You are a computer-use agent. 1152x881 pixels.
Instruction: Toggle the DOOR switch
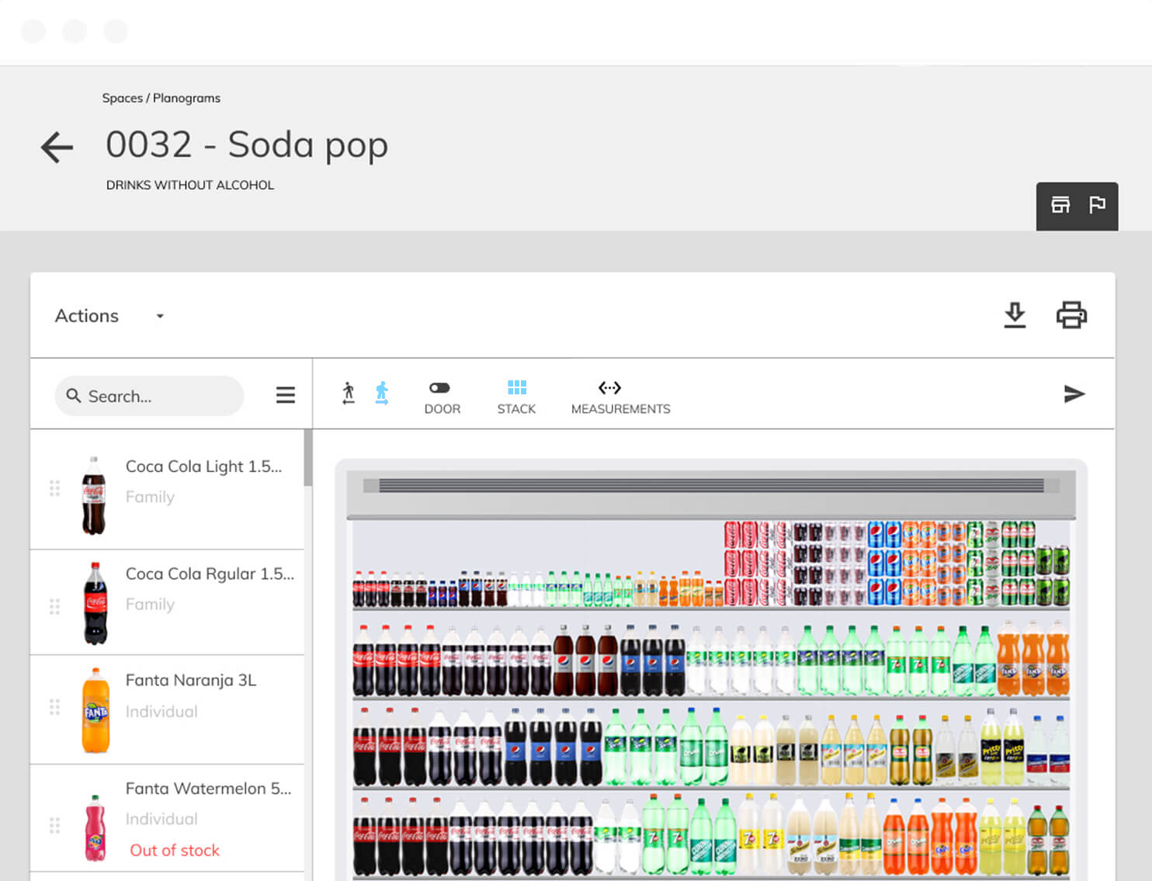tap(442, 397)
